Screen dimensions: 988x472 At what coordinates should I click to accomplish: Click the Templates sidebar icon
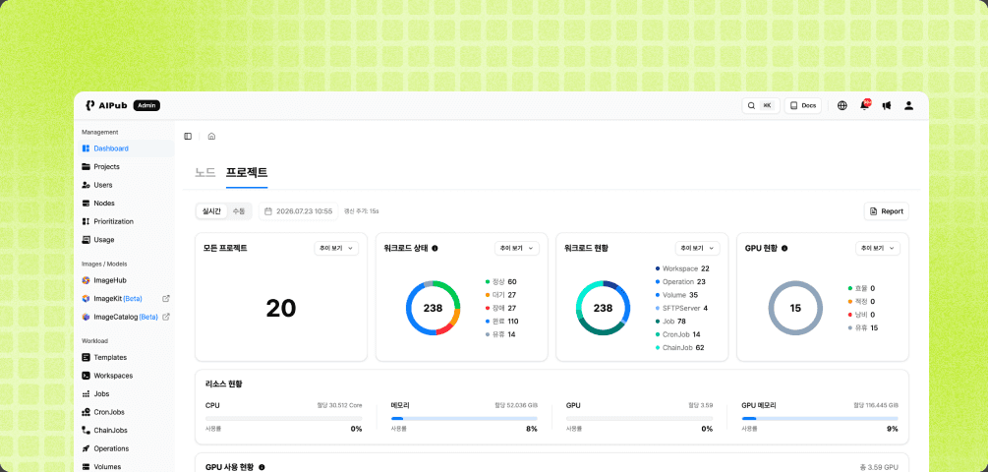(87, 357)
